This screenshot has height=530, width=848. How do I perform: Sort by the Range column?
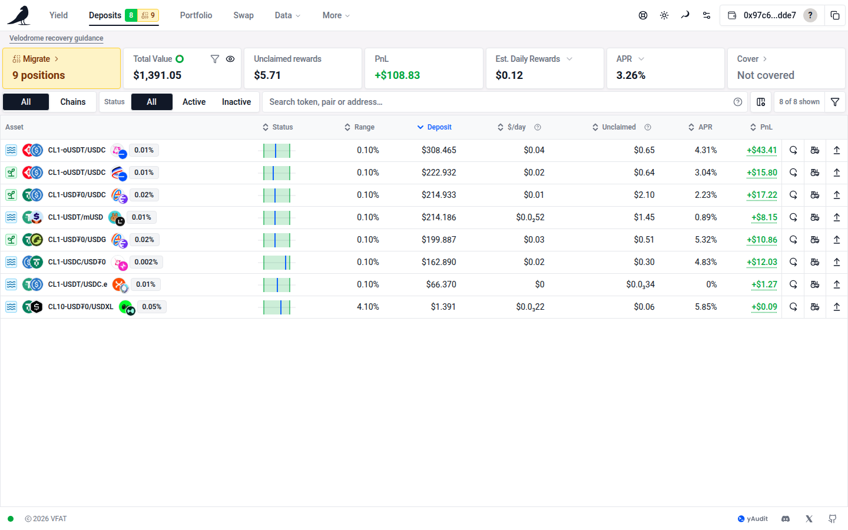click(359, 127)
